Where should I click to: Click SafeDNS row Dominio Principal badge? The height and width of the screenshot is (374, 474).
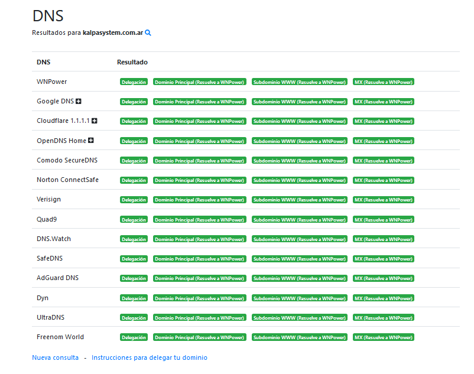click(200, 259)
